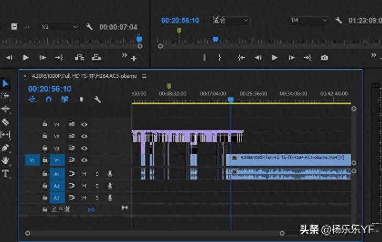The height and width of the screenshot is (242, 382).
Task: Select the Hand tool
Action: click(x=5, y=160)
